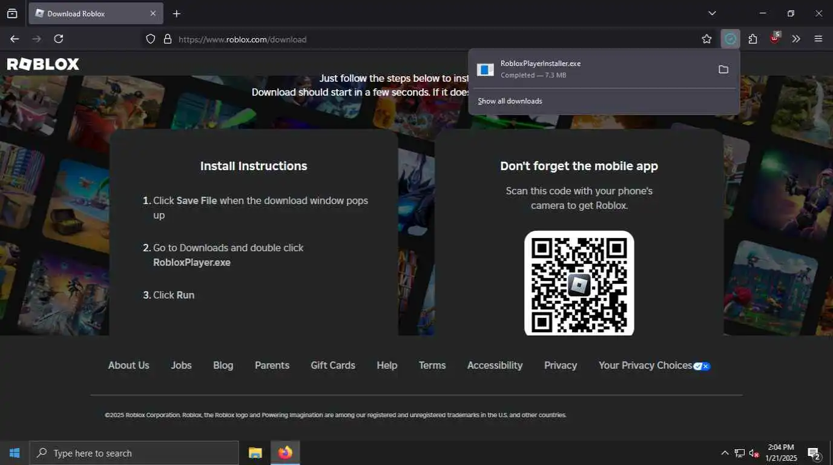The width and height of the screenshot is (833, 465).
Task: Open the About Us footer link
Action: click(128, 366)
